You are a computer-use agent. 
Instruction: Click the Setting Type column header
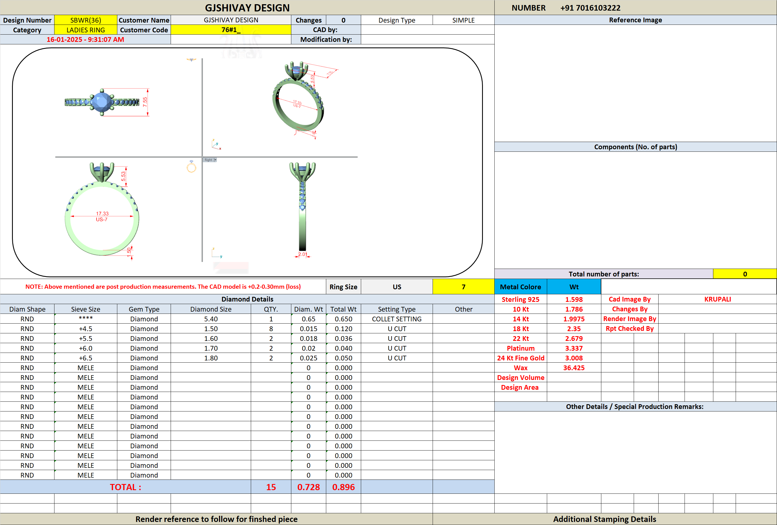point(397,309)
